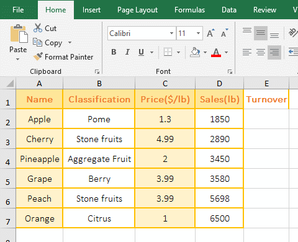Viewport: 298px width, 242px height.
Task: Click the Cut text label
Action: coord(50,29)
